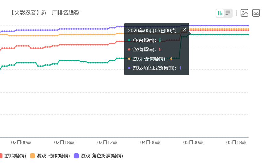The height and width of the screenshot is (165, 265).
Task: Click the 02日18点 axis label
Action: pyautogui.click(x=64, y=143)
